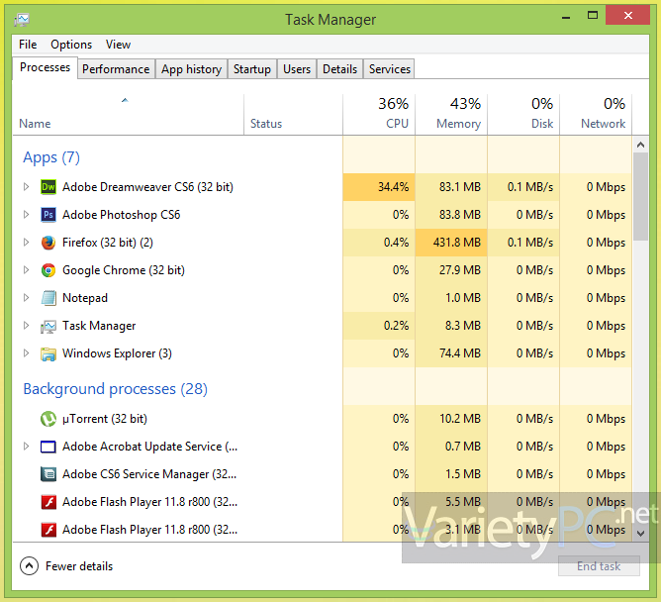661x602 pixels.
Task: Select the Apps (7) group heading
Action: [x=51, y=157]
